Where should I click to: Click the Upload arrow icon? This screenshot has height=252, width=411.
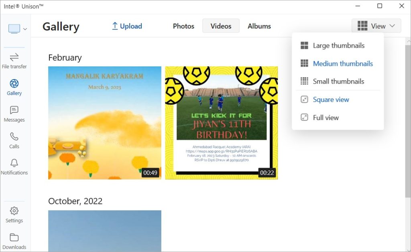click(x=115, y=26)
